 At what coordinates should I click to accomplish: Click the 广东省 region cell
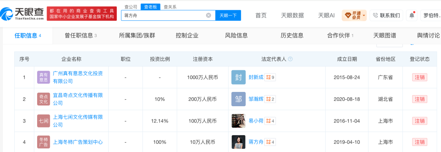point(385,77)
